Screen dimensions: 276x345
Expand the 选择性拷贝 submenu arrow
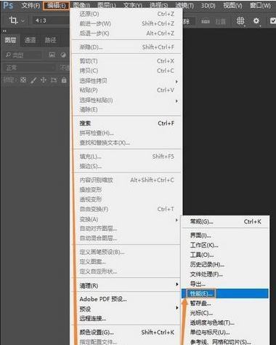[176, 82]
